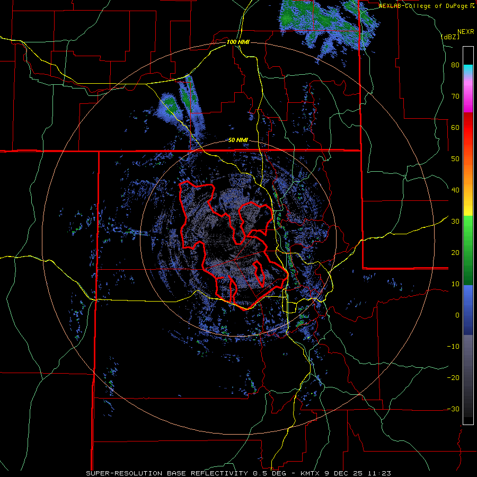This screenshot has width=477, height=477.
Task: Click the 0 value on the dBZ scale
Action: click(457, 315)
